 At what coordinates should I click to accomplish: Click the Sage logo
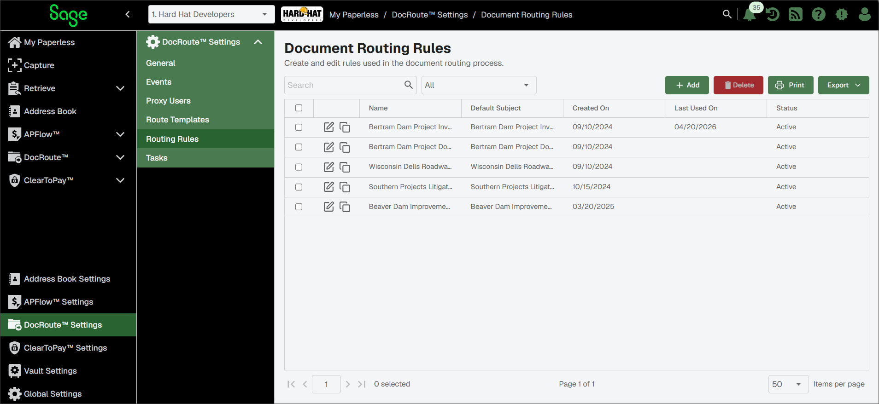point(68,15)
